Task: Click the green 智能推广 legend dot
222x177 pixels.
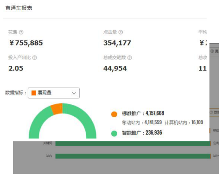Action: click(x=114, y=133)
